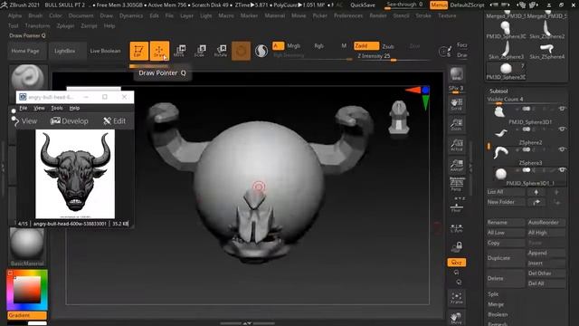The height and width of the screenshot is (326, 579).
Task: Collapse the Subtool panel header
Action: tap(498, 91)
